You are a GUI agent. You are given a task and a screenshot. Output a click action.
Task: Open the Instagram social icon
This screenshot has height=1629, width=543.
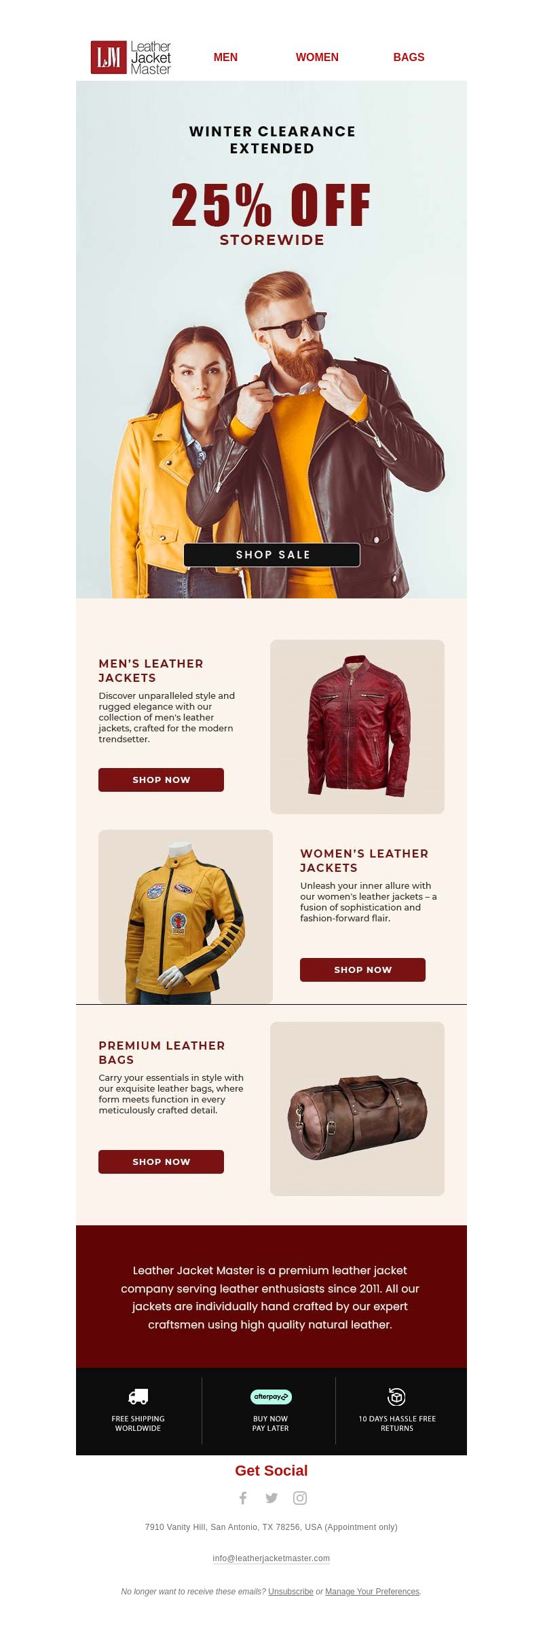[x=300, y=1497]
